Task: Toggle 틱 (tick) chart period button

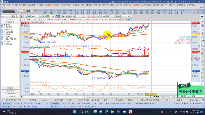Action: [74, 16]
